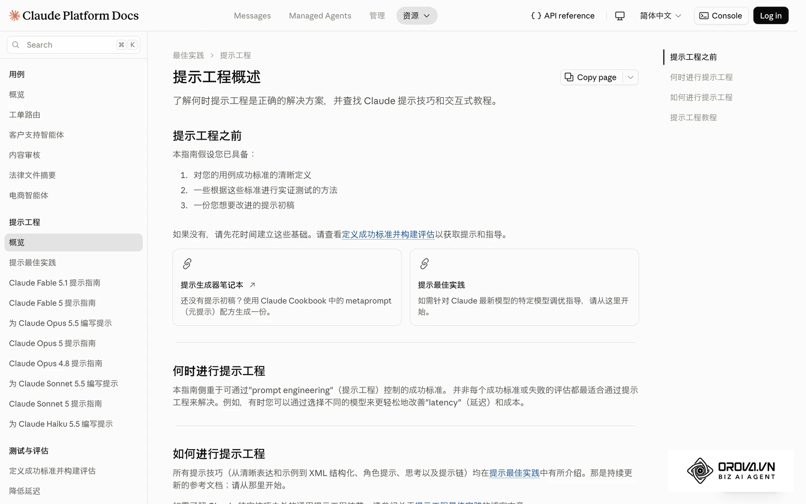Open 法律文件摘要 in the sidebar
Viewport: 806px width, 504px height.
coord(74,175)
